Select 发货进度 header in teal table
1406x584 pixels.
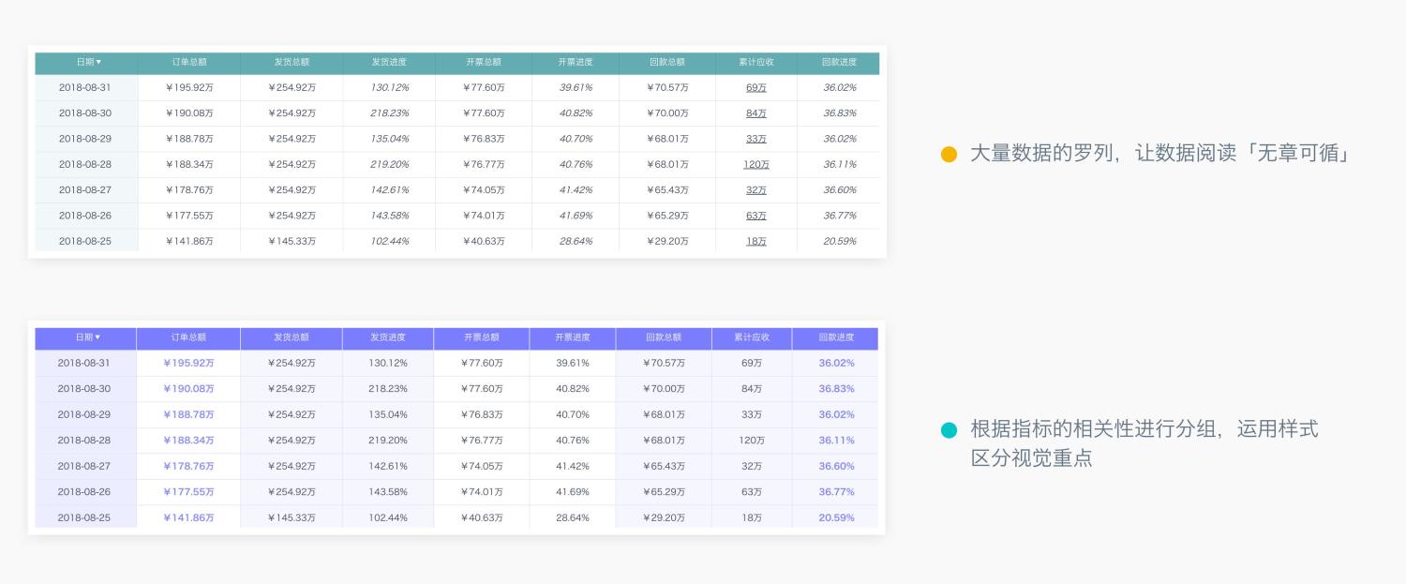coord(389,63)
